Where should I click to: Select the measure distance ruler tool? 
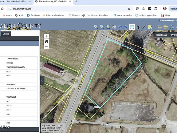point(160,27)
